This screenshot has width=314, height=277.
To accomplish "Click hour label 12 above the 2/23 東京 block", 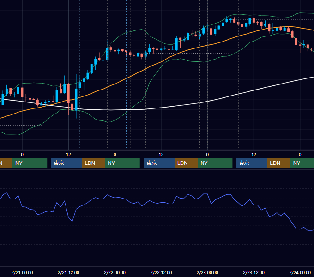I will point(254,155).
